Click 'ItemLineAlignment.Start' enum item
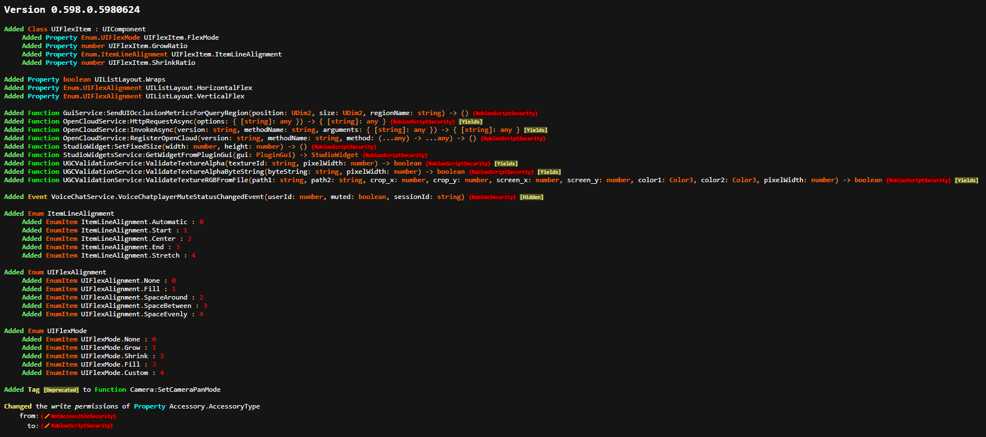Image resolution: width=986 pixels, height=437 pixels. click(126, 230)
